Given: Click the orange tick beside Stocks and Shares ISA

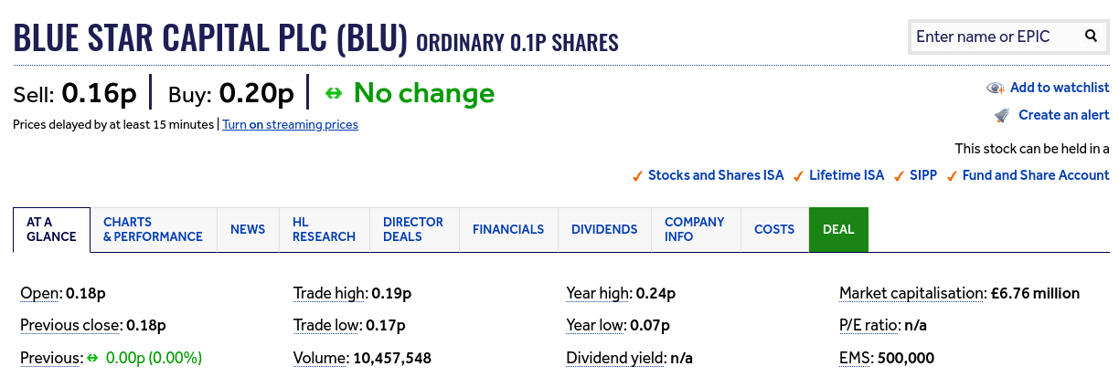Looking at the screenshot, I should pyautogui.click(x=637, y=175).
